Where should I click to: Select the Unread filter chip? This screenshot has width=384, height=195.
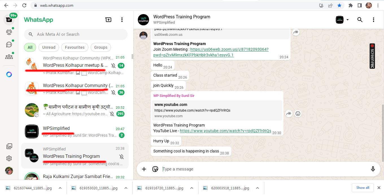pos(49,47)
